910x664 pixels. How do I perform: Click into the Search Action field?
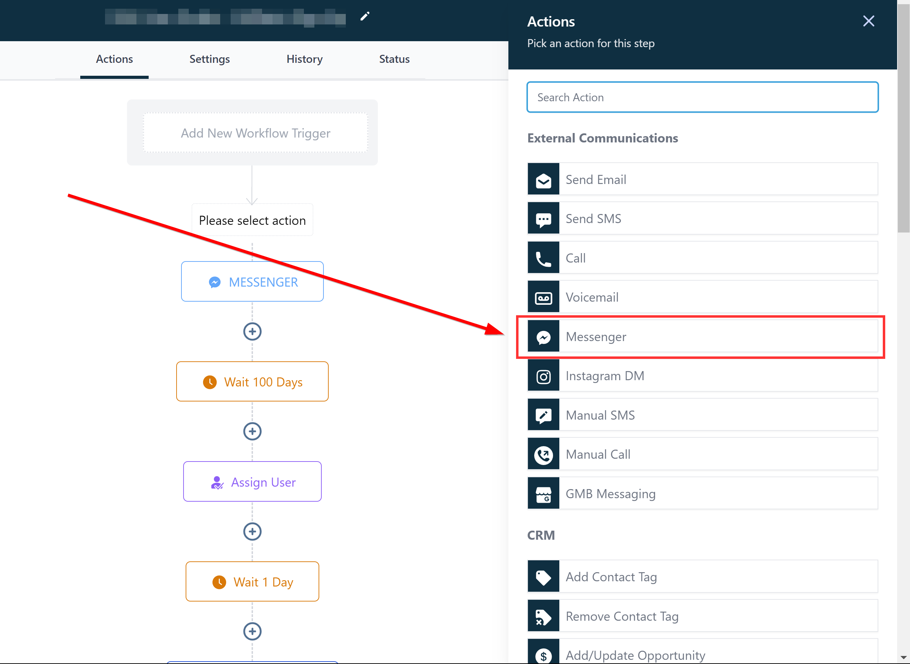pos(702,97)
